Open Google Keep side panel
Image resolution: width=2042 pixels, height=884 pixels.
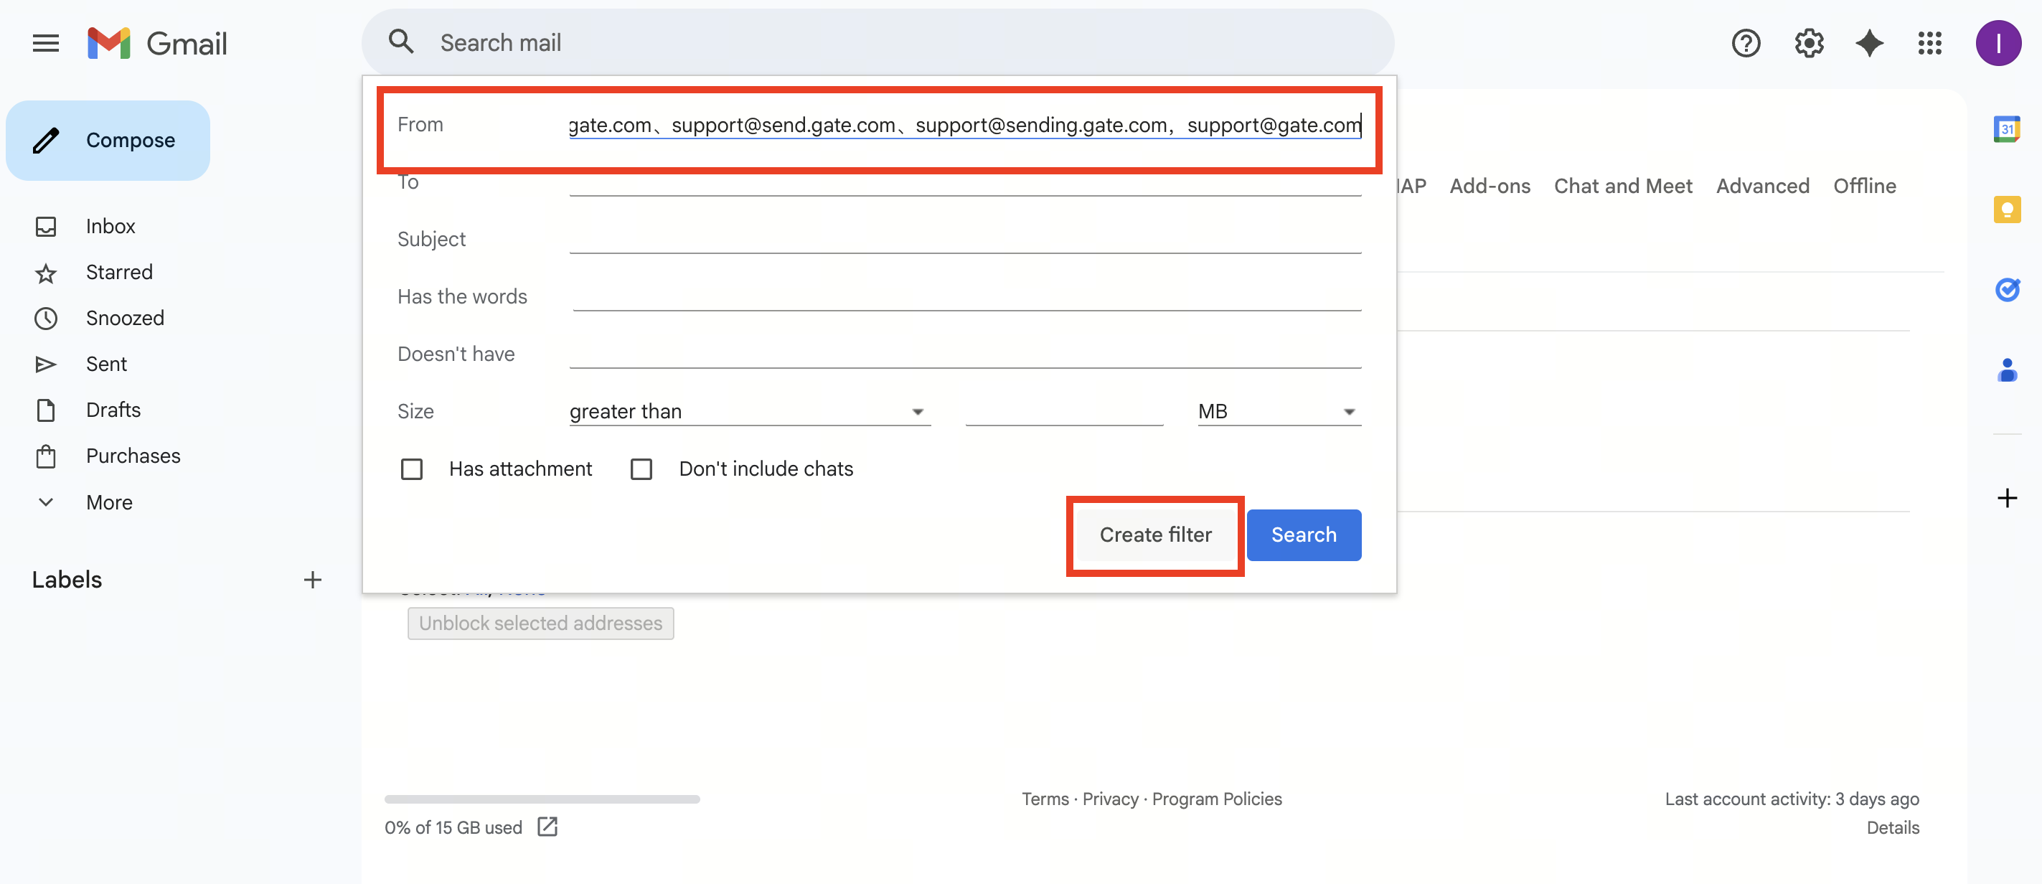2006,210
